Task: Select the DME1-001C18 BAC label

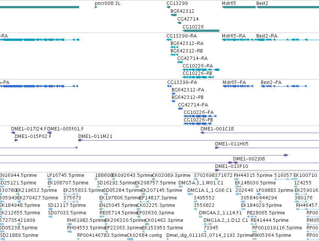Action: 217,129
